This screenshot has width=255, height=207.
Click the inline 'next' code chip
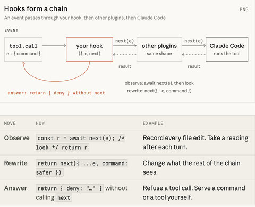(x=64, y=197)
